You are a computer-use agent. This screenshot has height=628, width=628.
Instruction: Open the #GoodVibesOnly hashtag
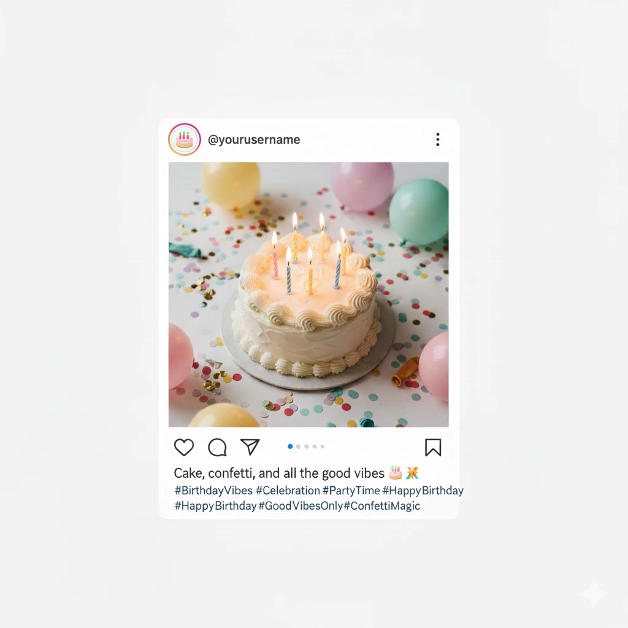click(x=301, y=506)
